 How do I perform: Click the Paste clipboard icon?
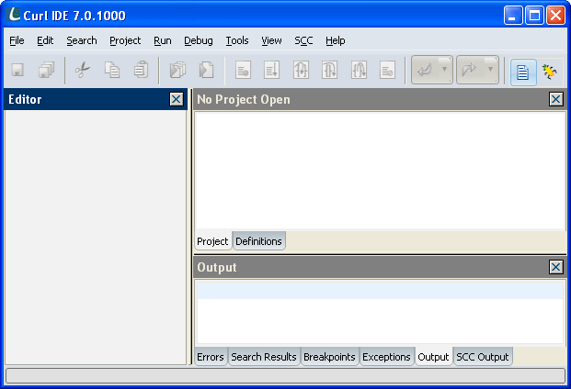point(141,71)
